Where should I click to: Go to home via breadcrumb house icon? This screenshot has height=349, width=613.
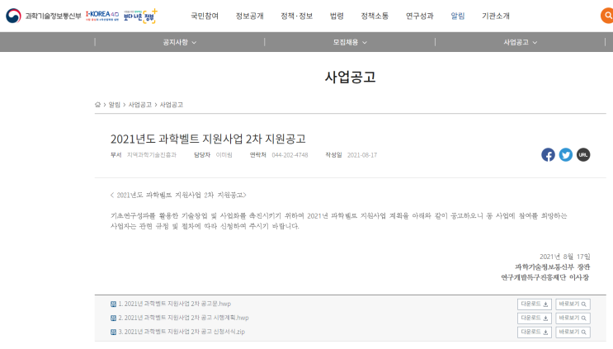(x=97, y=105)
